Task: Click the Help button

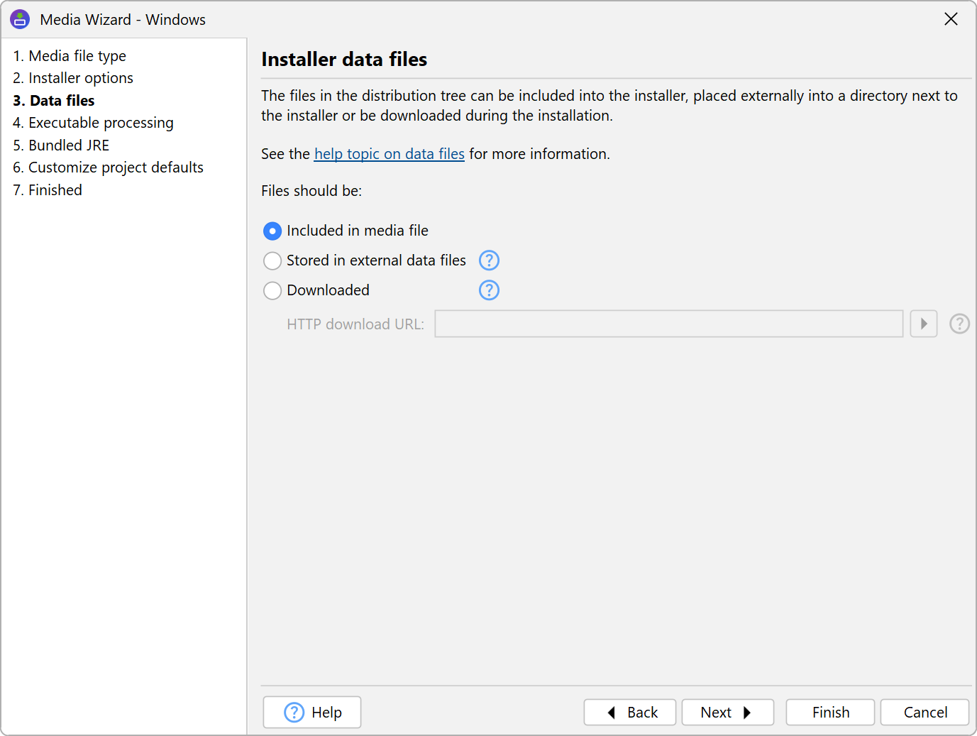Action: tap(312, 712)
